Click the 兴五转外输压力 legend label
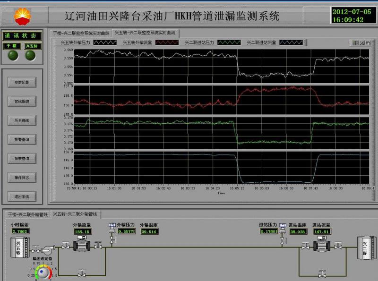This screenshot has height=281, width=378. click(x=75, y=43)
